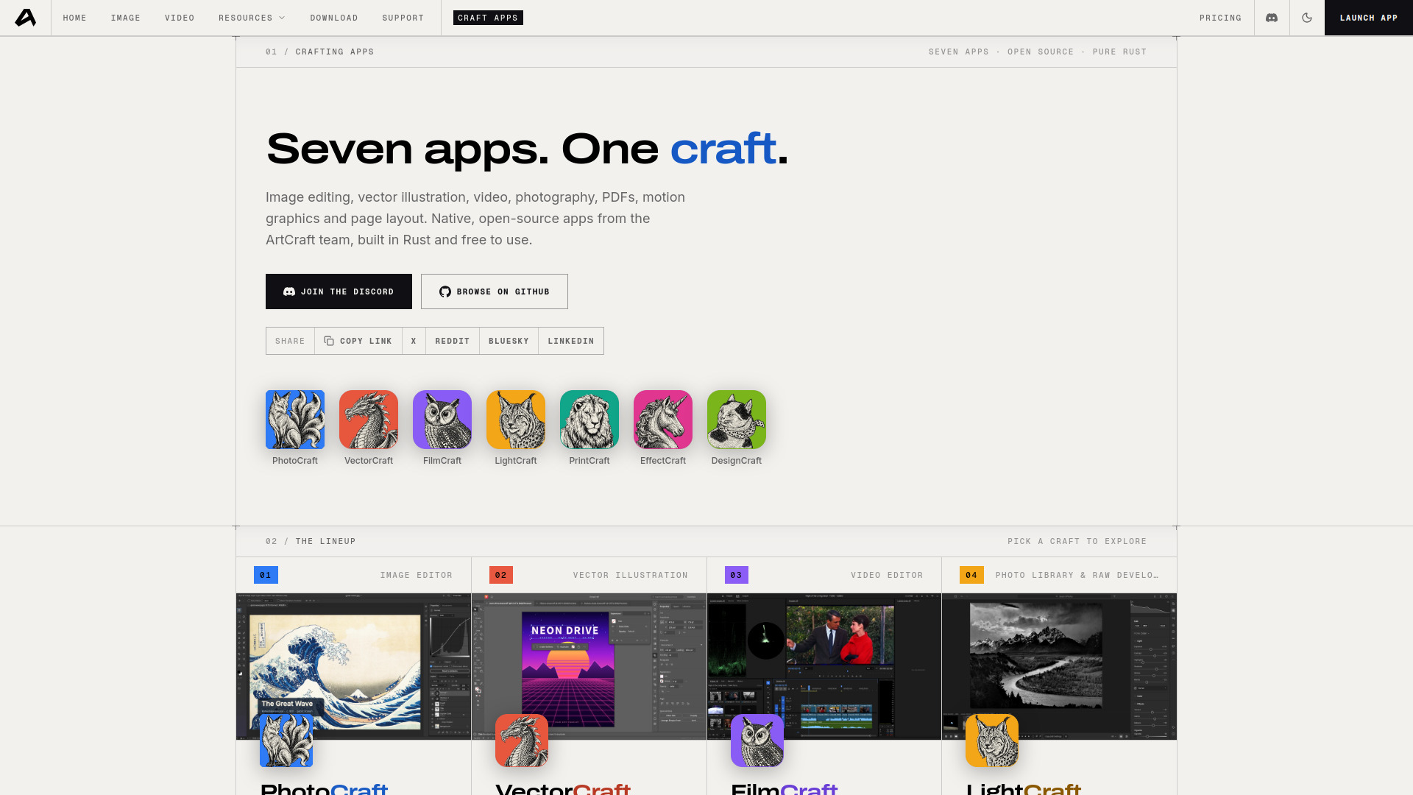Open the Pricing link
Screen dimensions: 1413x795
1220,18
